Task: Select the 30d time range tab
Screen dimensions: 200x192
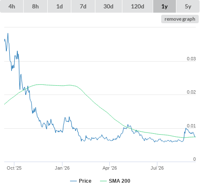Action: click(x=108, y=6)
